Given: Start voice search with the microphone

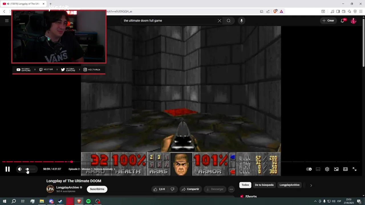Looking at the screenshot, I should (x=242, y=20).
